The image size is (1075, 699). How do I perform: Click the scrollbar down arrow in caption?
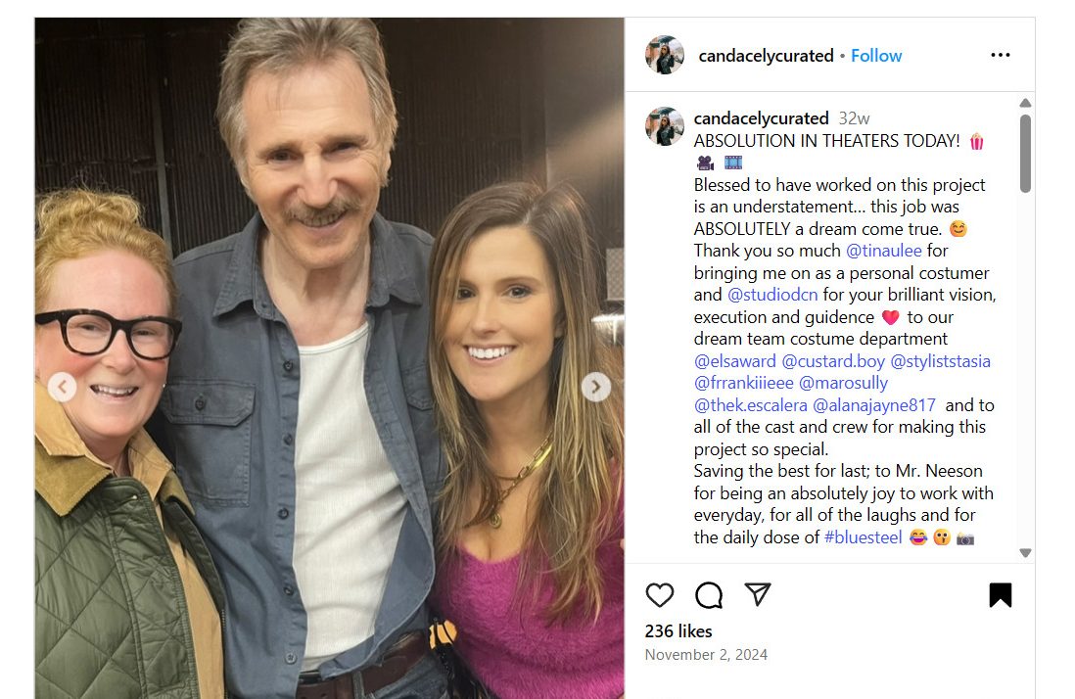1025,553
